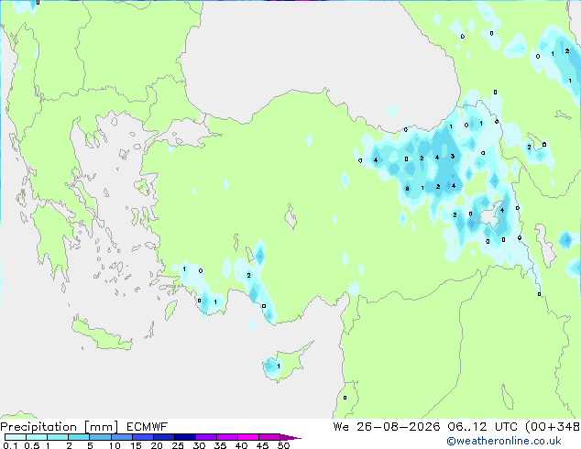Pick the 10–15 mm legend color swatch

coord(121,437)
